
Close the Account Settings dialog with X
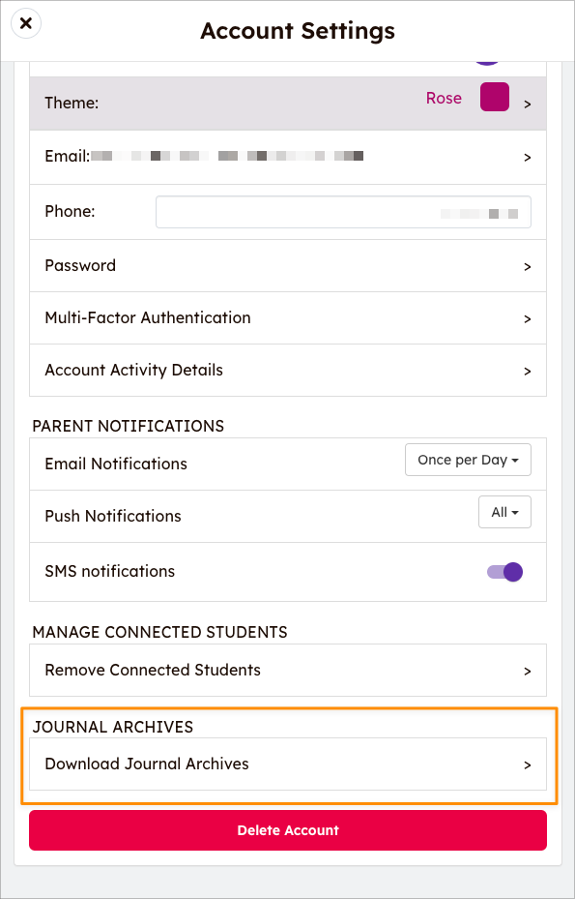pos(26,24)
